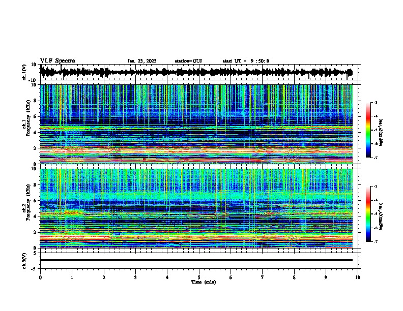Click the ch.2 colorbar log(PSD) label
The image size is (403, 311).
pos(381,216)
